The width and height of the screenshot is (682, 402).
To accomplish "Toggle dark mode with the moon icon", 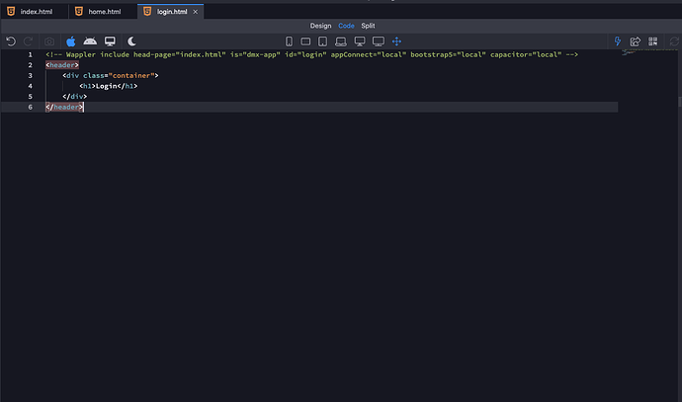I will pyautogui.click(x=131, y=41).
